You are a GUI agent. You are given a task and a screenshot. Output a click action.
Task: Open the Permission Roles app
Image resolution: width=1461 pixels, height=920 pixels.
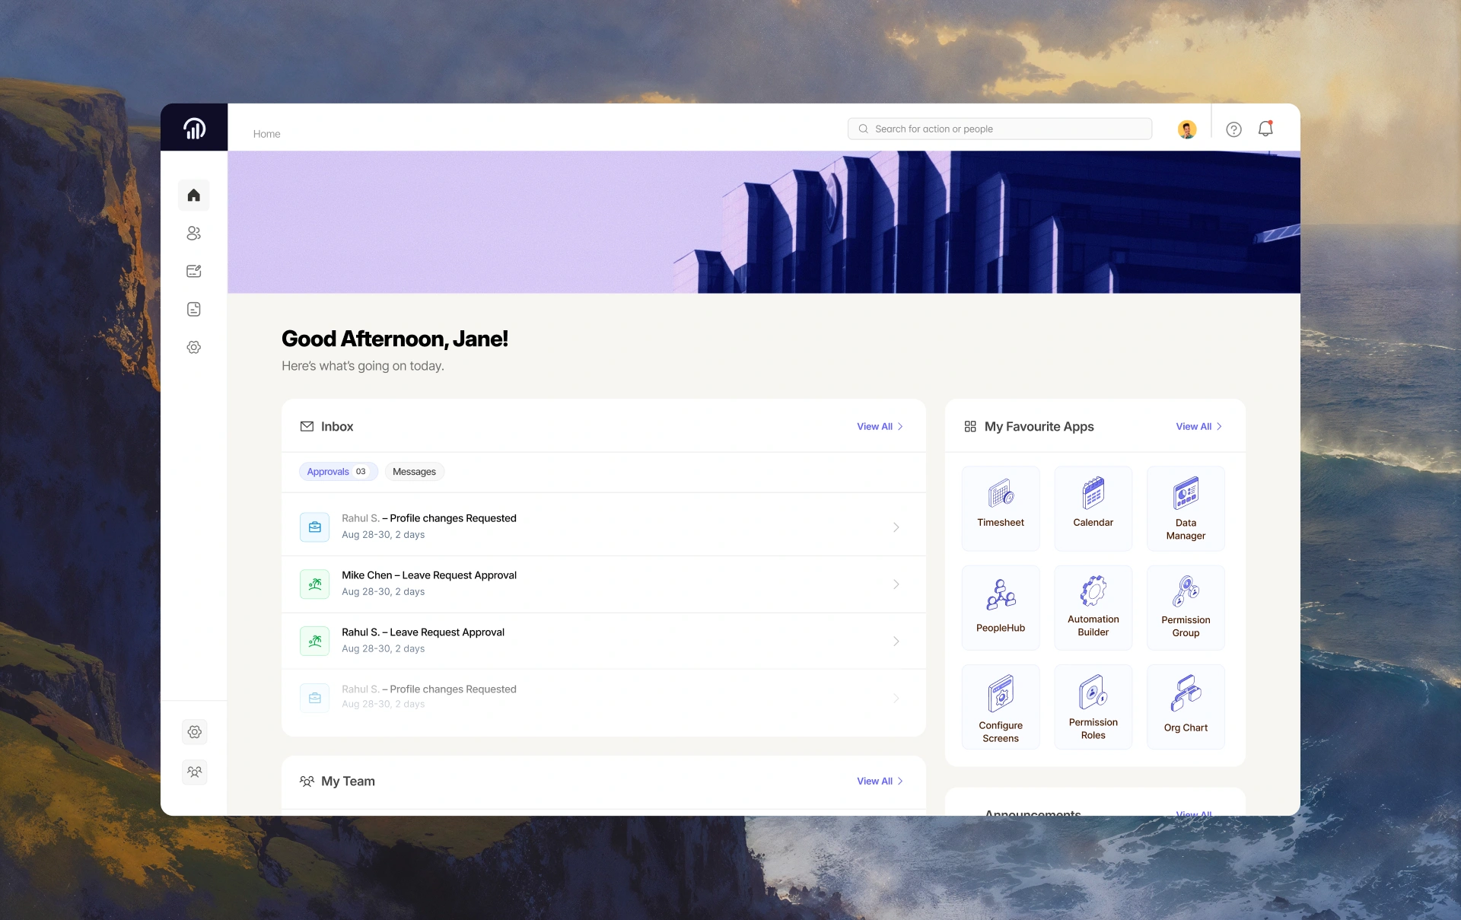click(x=1093, y=706)
